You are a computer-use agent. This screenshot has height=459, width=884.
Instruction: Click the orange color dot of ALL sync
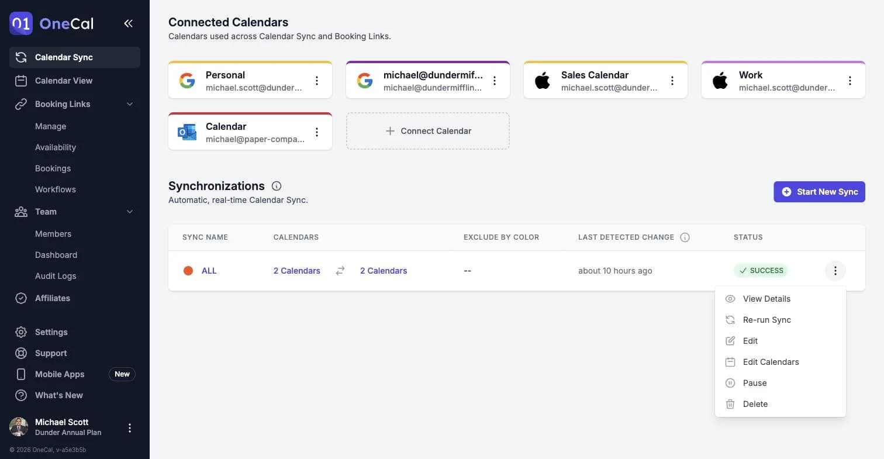[188, 271]
